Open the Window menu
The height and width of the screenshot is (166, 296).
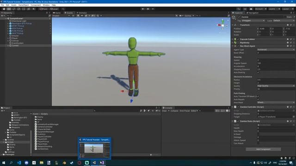pos(46,5)
